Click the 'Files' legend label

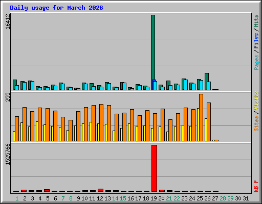(256, 41)
